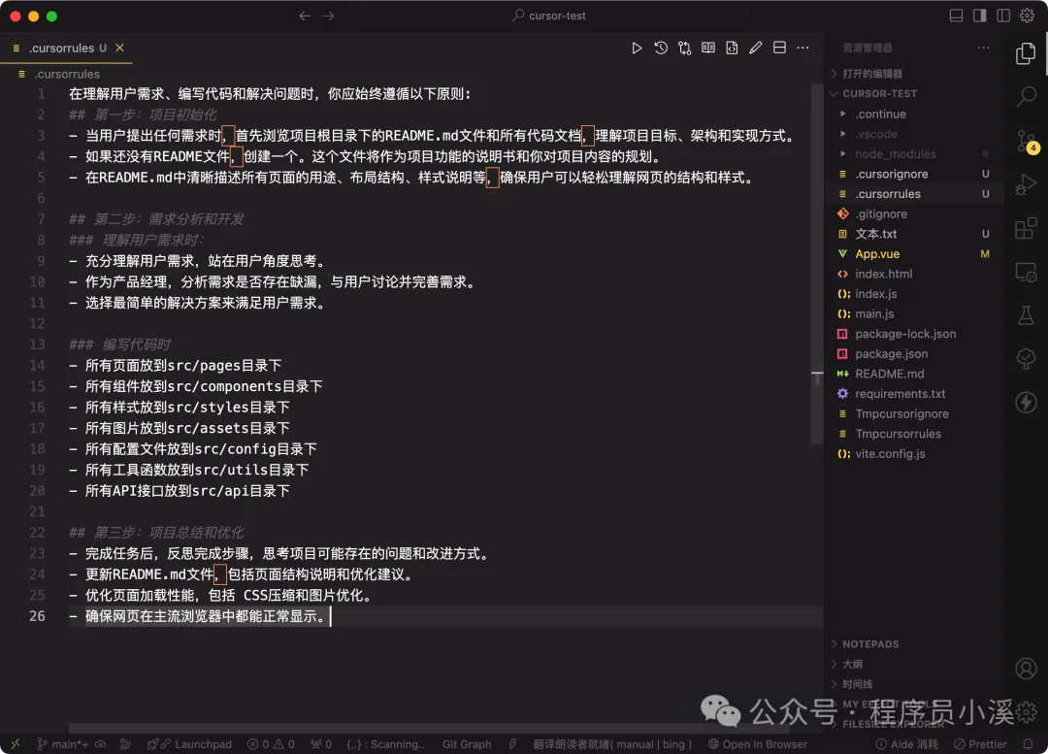Close the .cursorrules tab
This screenshot has width=1048, height=754.
[119, 49]
